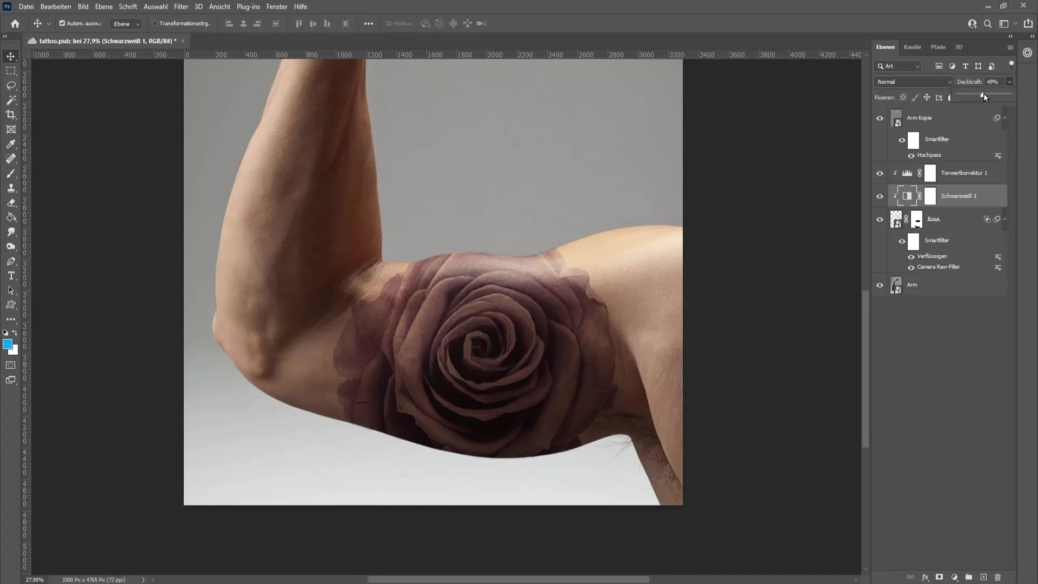The width and height of the screenshot is (1038, 584).
Task: Toggle visibility of Schwarzweiß 1 layer
Action: click(x=880, y=196)
